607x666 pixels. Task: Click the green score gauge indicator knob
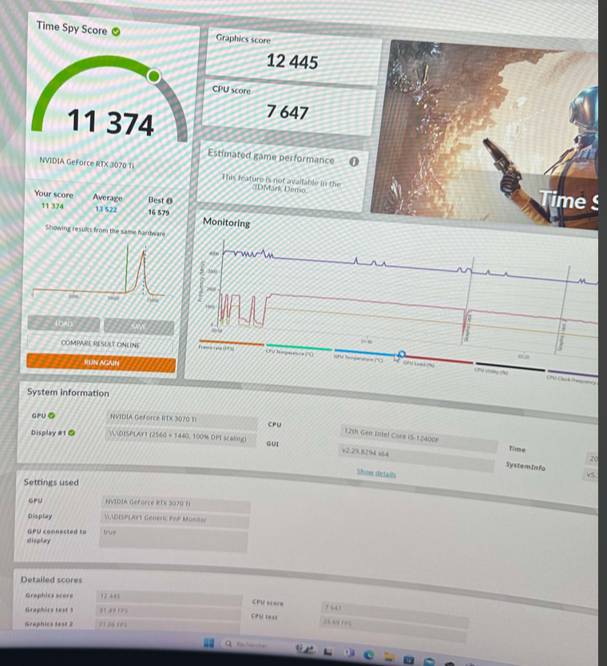click(154, 76)
